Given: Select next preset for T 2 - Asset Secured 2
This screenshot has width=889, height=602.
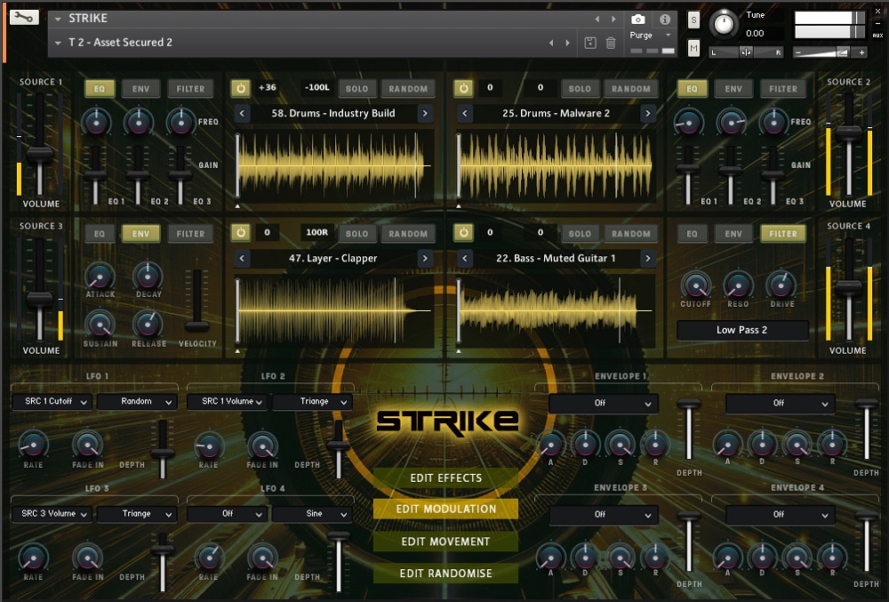Looking at the screenshot, I should (x=567, y=43).
